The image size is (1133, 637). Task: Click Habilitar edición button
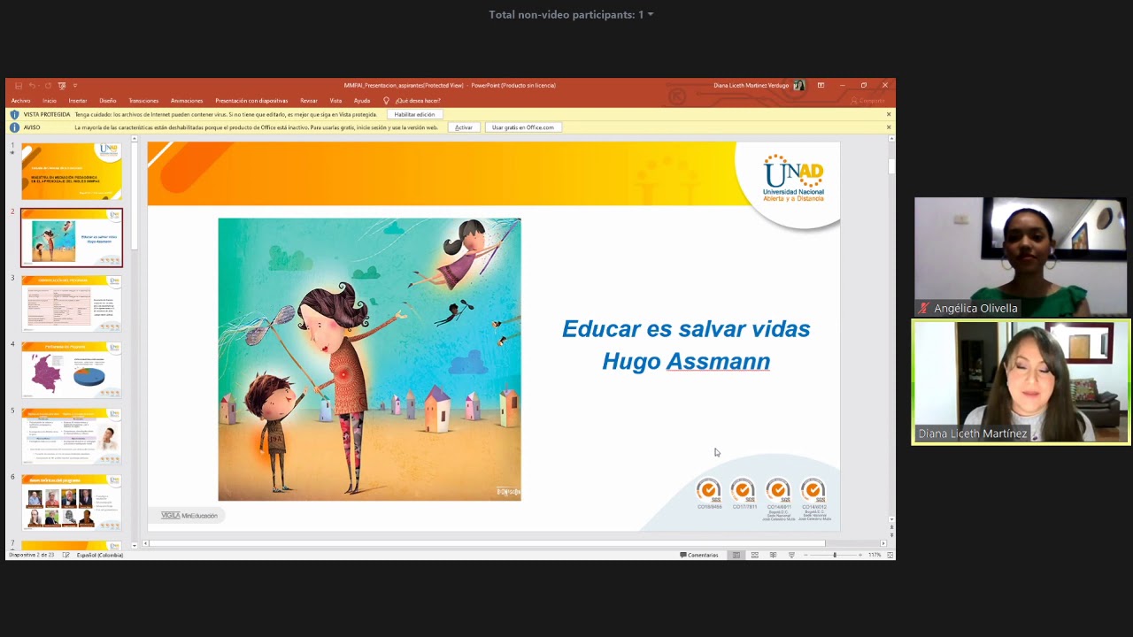pos(414,114)
